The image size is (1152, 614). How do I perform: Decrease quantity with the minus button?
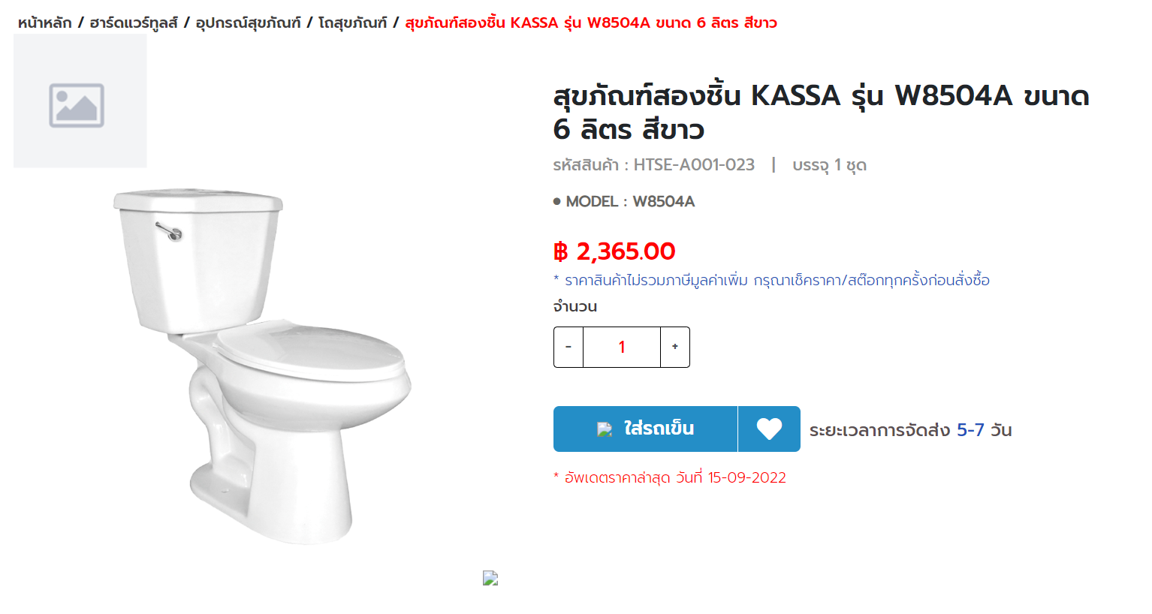point(568,347)
